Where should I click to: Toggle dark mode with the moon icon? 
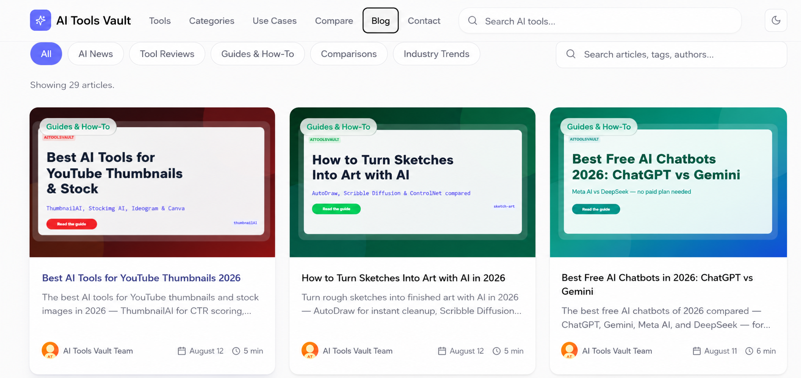pyautogui.click(x=776, y=20)
